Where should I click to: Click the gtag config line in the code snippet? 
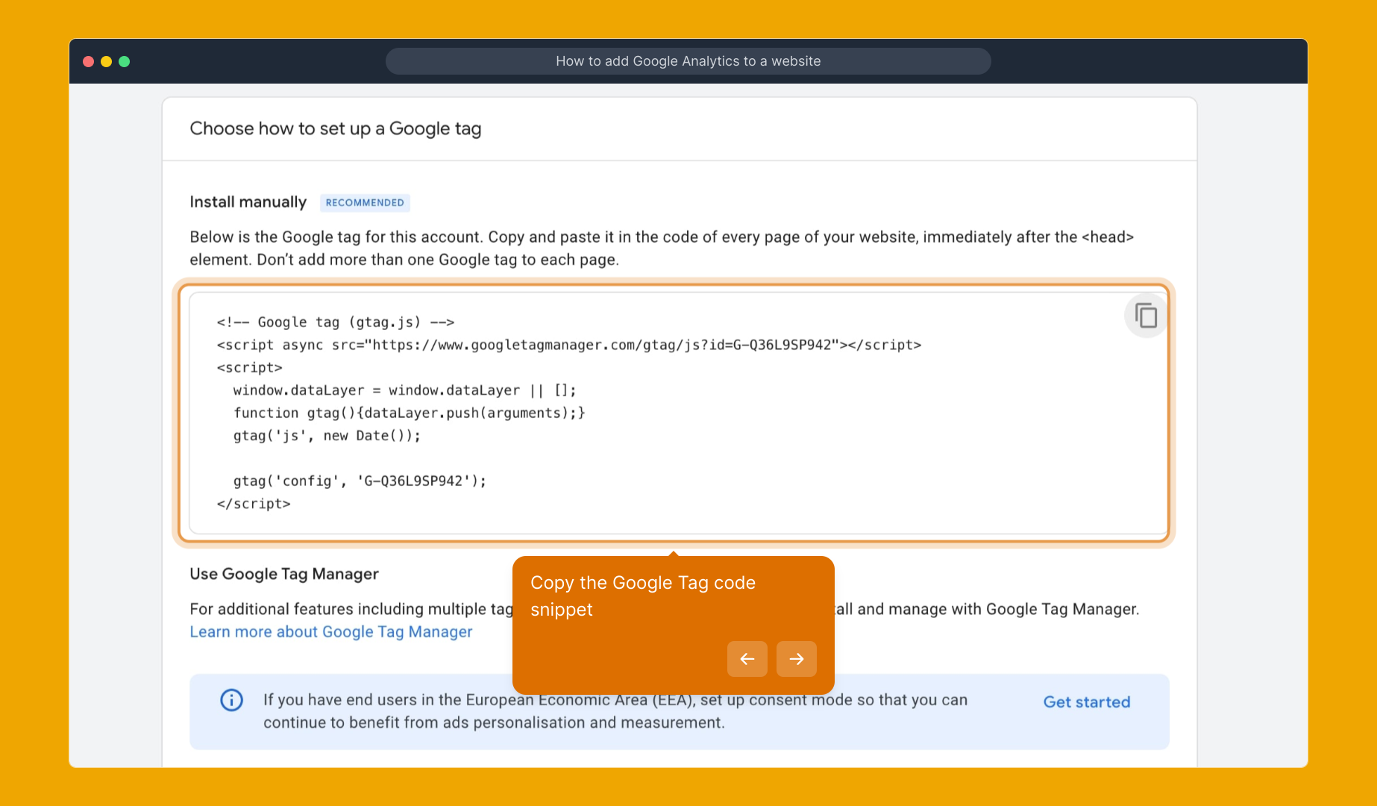[359, 481]
